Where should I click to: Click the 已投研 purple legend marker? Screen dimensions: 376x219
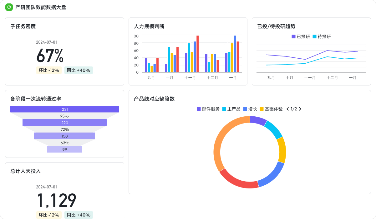[x=293, y=36]
